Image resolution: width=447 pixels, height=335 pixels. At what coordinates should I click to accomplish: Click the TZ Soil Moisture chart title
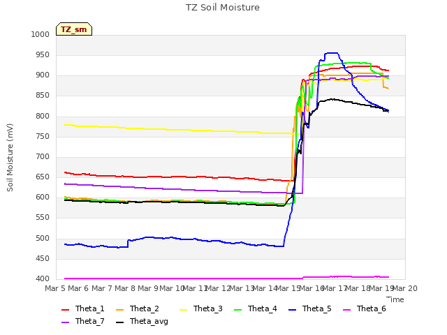click(x=223, y=8)
